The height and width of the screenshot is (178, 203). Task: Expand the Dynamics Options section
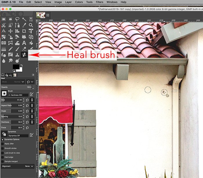[2, 139]
